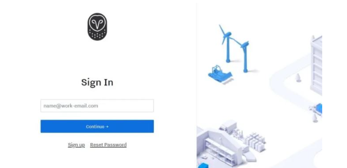Click the blue object at bottom edge
Image resolution: width=347 pixels, height=168 pixels.
(x=203, y=166)
